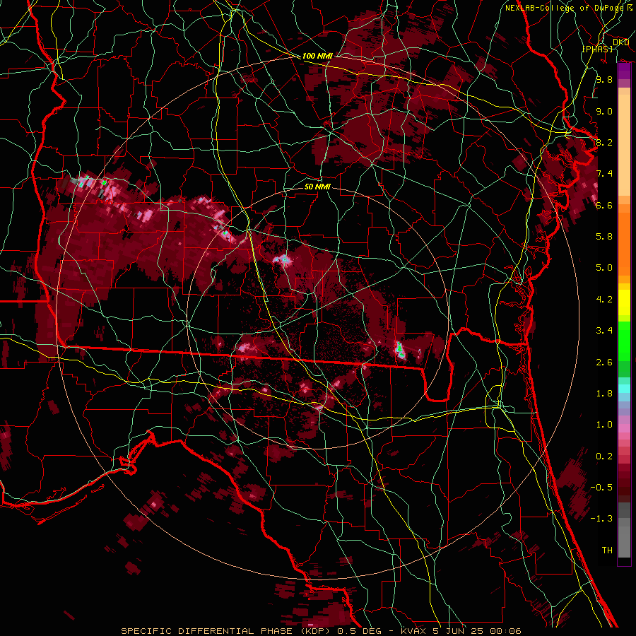Pick the bright yellow band in the legend
The height and width of the screenshot is (636, 636).
[624, 302]
